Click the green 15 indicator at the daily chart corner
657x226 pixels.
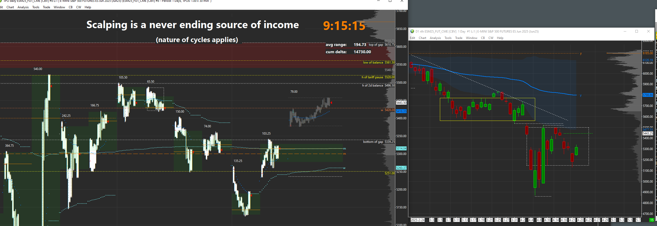click(652, 220)
